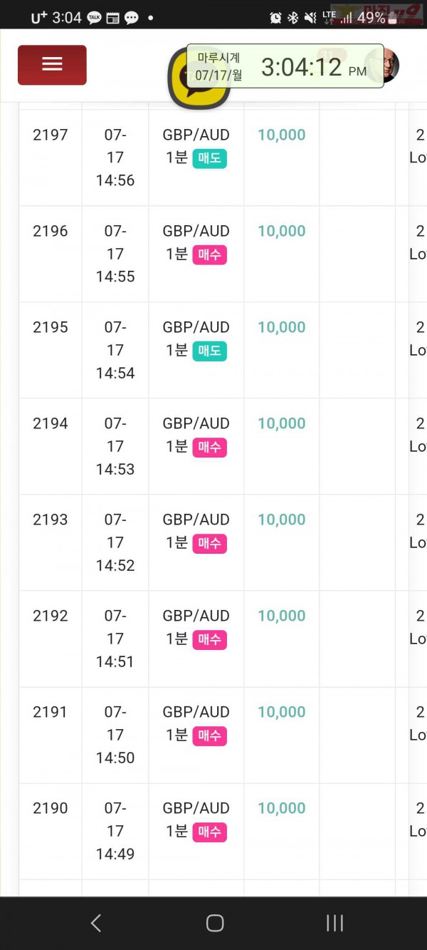Open the Android recent apps icon
Image resolution: width=427 pixels, height=950 pixels.
click(334, 924)
